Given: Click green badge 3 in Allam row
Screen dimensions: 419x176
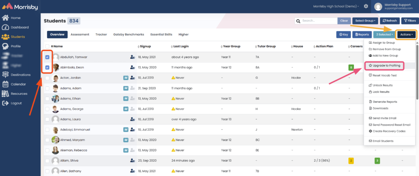Looking at the screenshot, I should 377,161.
